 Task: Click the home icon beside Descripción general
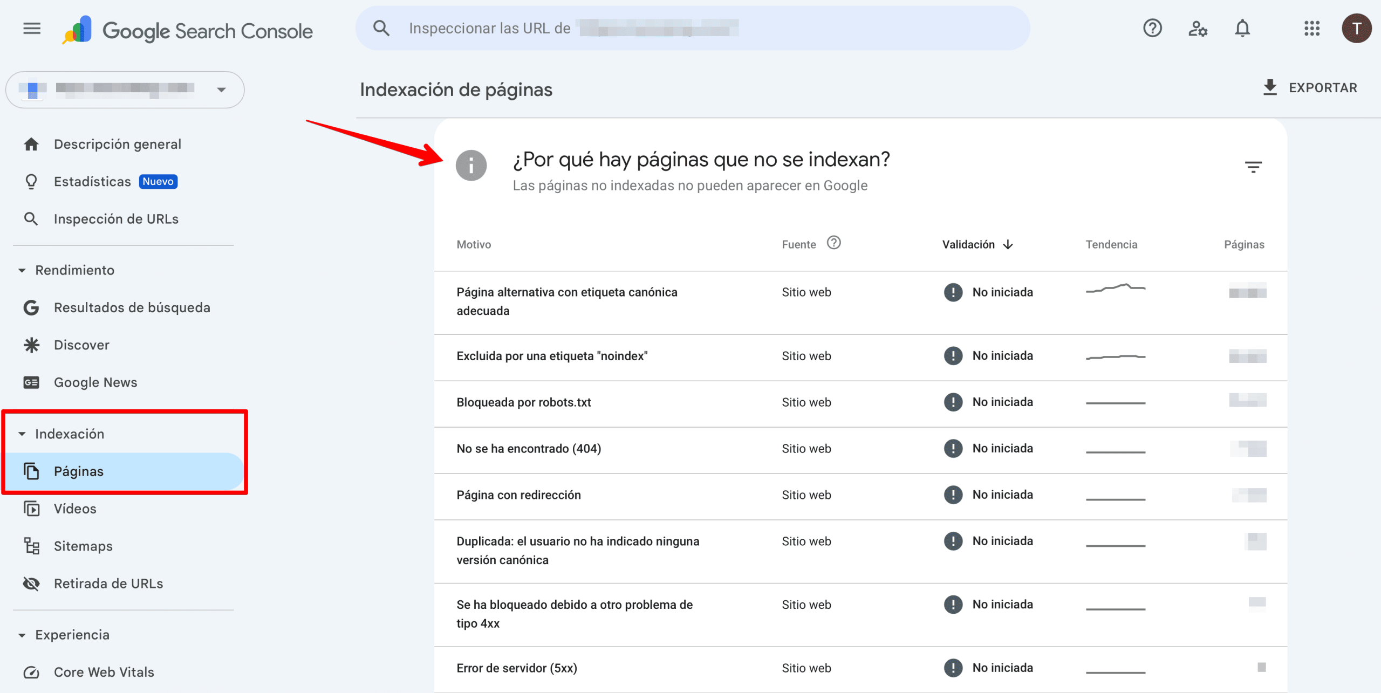click(x=31, y=144)
